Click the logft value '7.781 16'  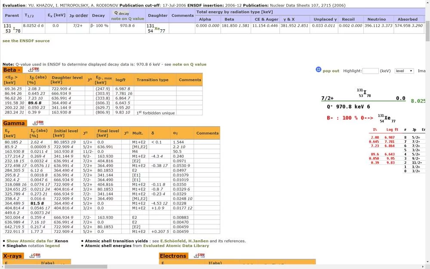(x=124, y=93)
